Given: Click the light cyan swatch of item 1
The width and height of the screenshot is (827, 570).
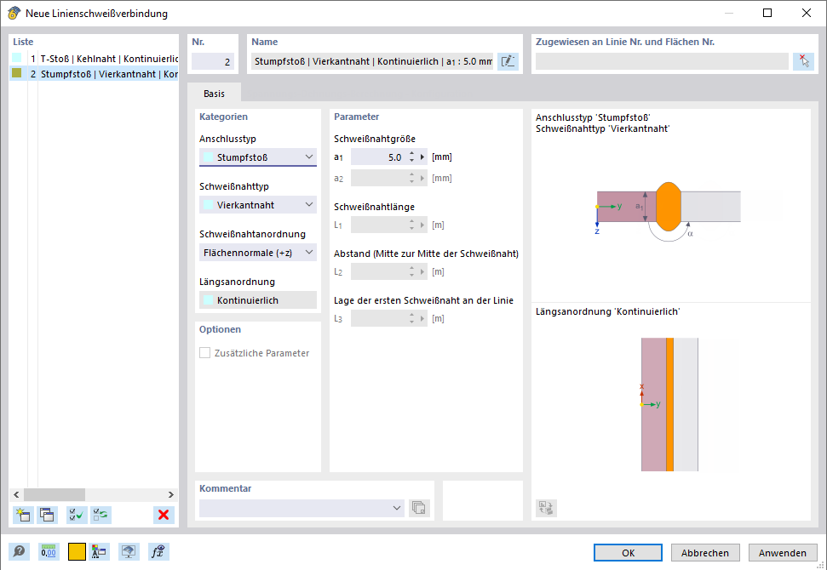Looking at the screenshot, I should pos(17,58).
